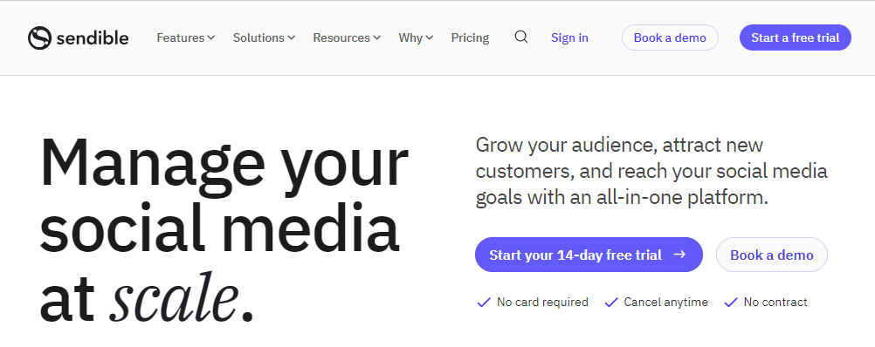Screen dimensions: 875x347
Task: Click the Start a free trial button
Action: pyautogui.click(x=796, y=37)
